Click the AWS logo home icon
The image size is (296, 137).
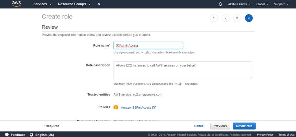click(16, 4)
